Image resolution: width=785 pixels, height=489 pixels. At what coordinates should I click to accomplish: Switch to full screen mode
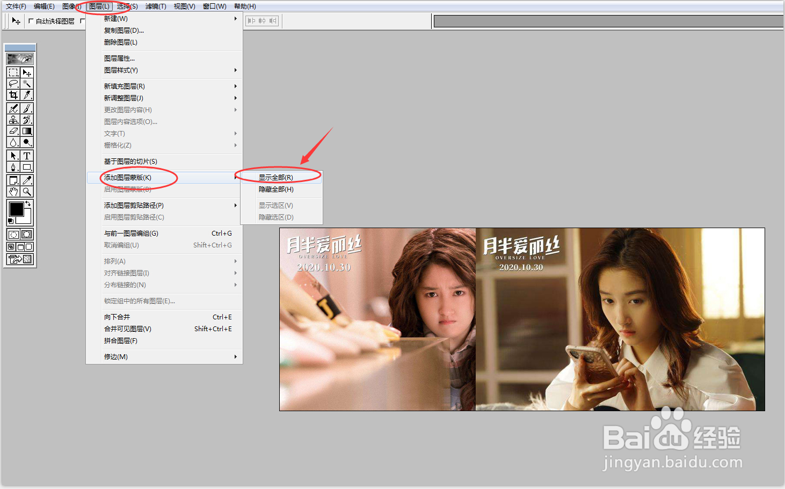click(29, 247)
